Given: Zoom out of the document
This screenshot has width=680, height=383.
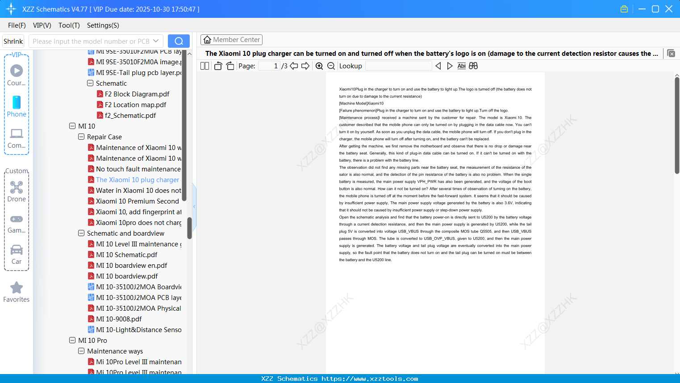Looking at the screenshot, I should [x=331, y=66].
